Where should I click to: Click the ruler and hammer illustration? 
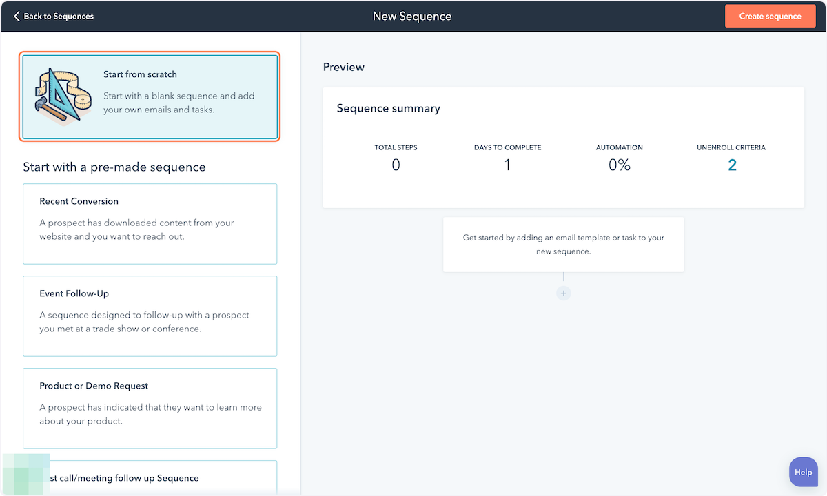[x=62, y=97]
